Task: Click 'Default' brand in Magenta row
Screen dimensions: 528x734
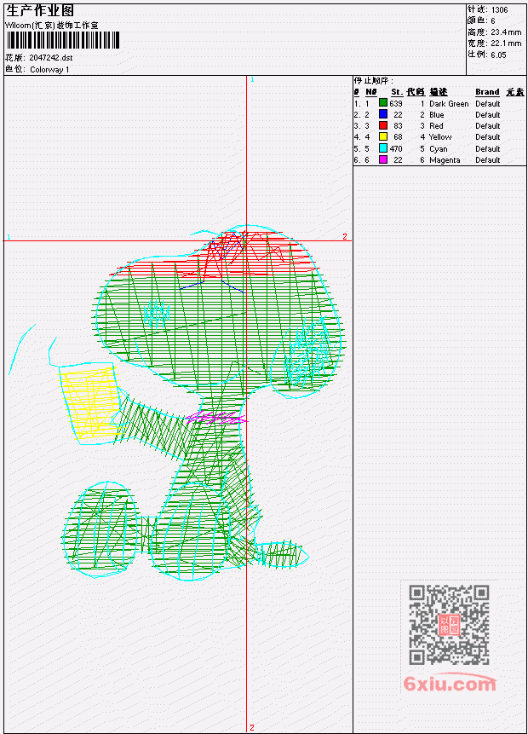Action: 488,160
